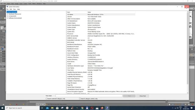The height and width of the screenshot is (110, 195).
Task: Click into the 'Find what' text field
Action: [x=89, y=96]
